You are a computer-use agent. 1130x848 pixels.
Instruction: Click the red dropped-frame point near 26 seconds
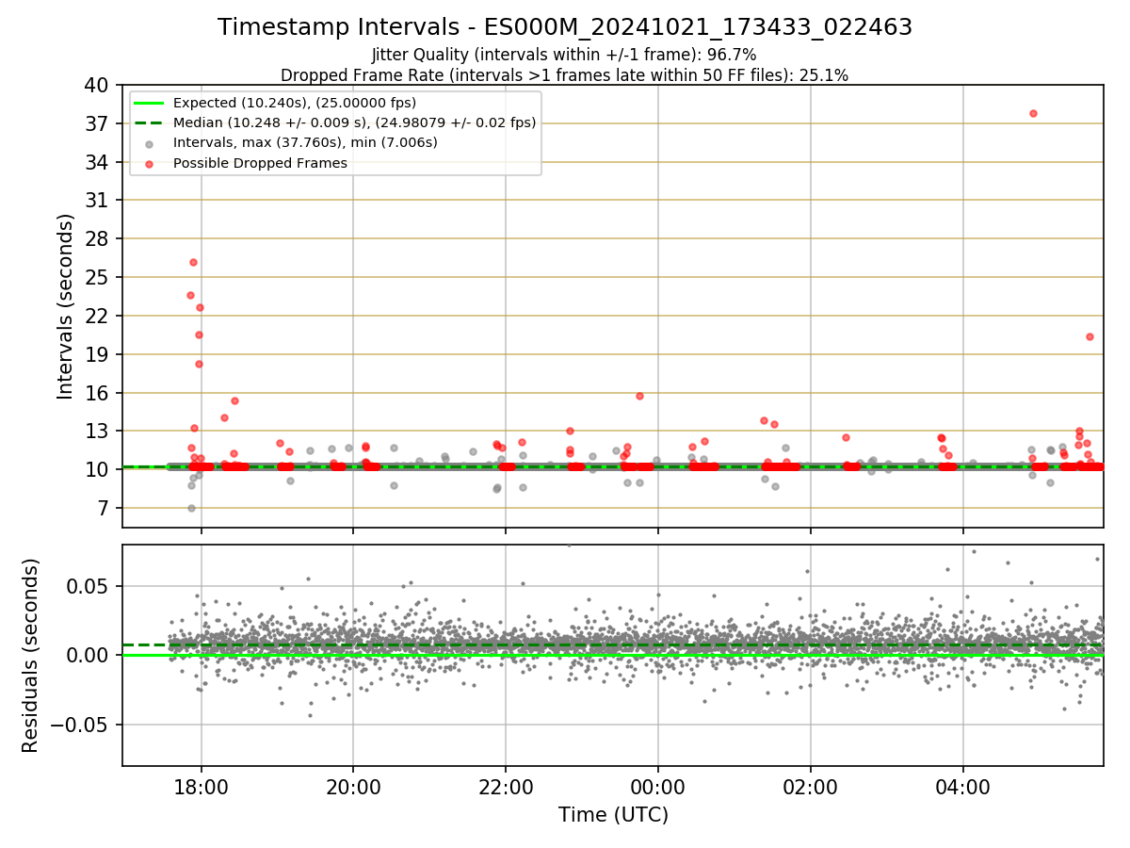point(193,262)
